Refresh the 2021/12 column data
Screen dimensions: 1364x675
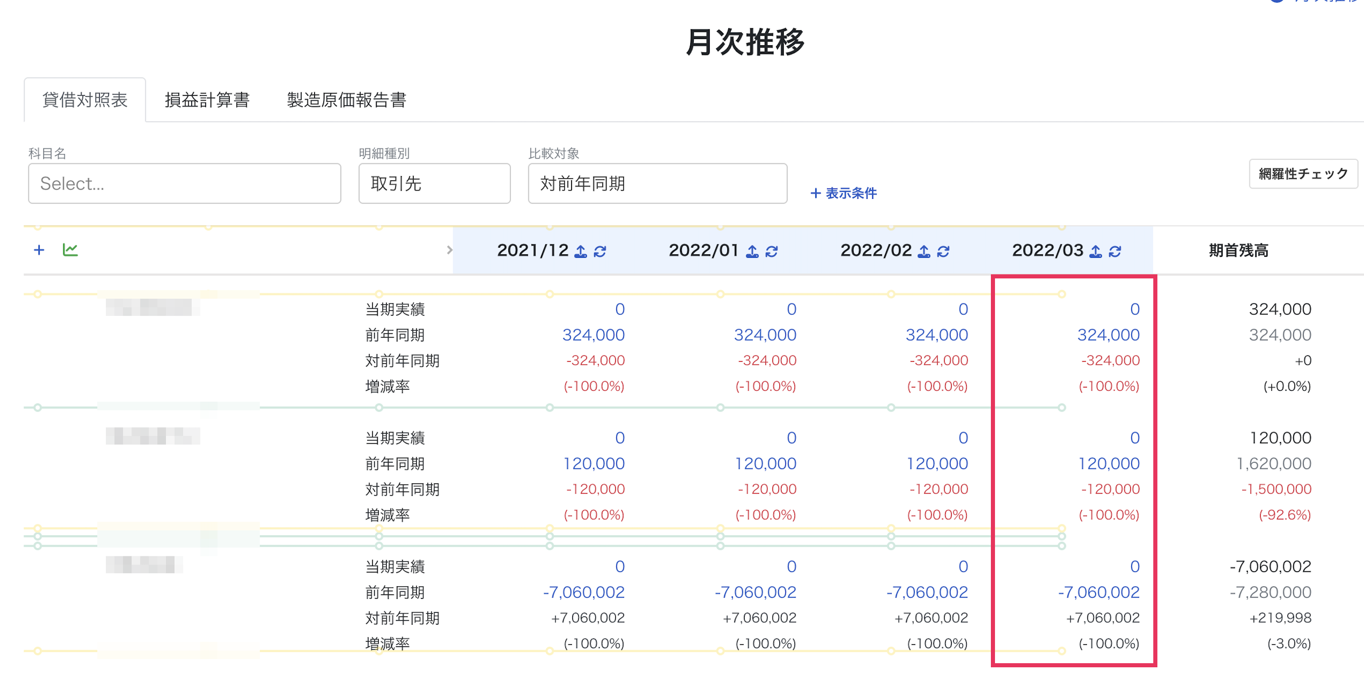pos(600,251)
